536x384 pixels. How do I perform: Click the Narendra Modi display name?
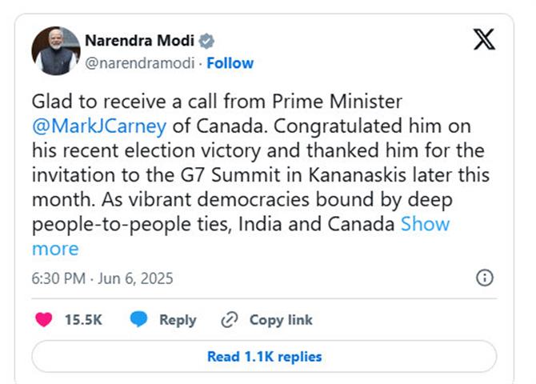[x=139, y=41]
